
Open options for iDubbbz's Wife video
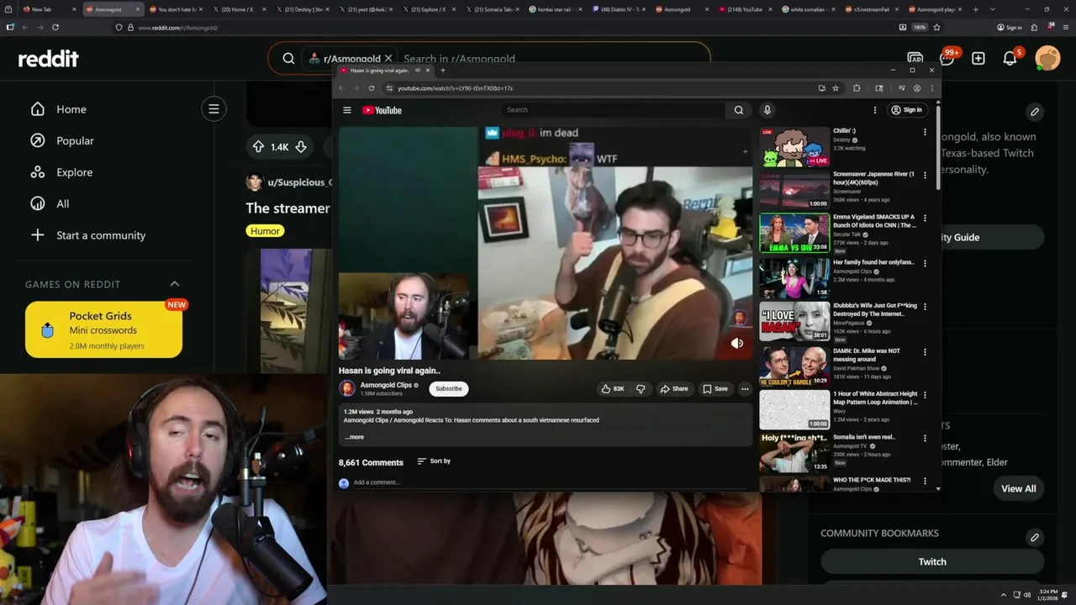925,307
